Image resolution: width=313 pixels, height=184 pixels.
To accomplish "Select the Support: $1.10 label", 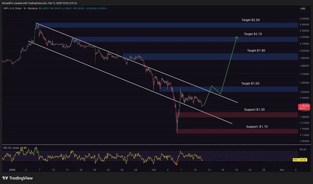I will point(259,127).
